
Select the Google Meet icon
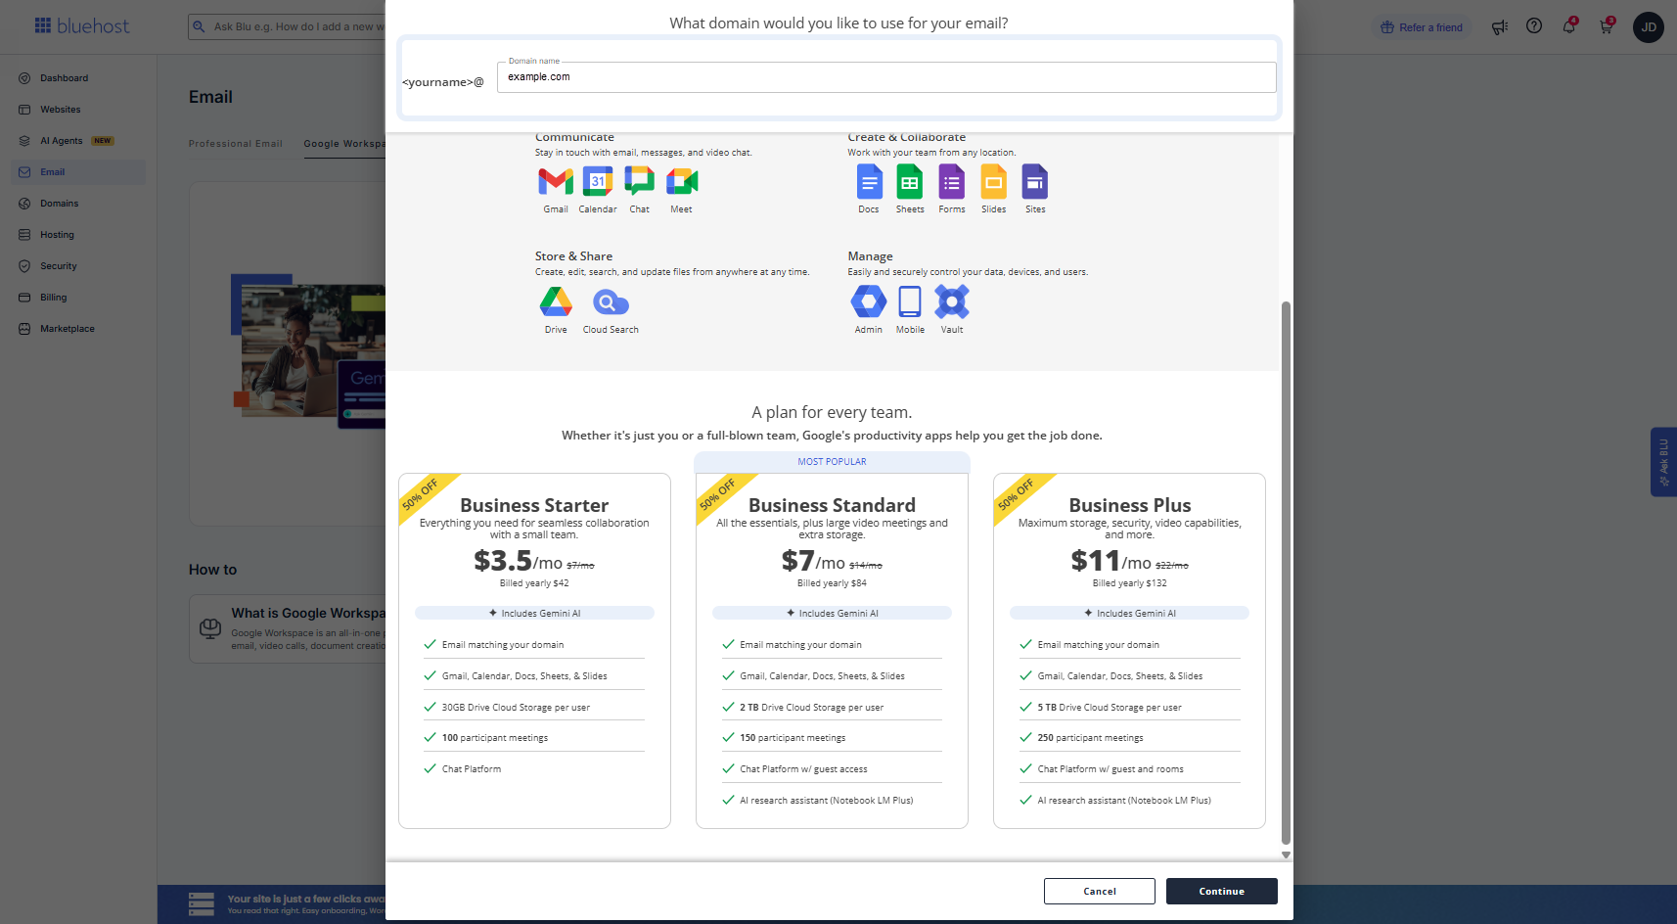click(x=682, y=181)
